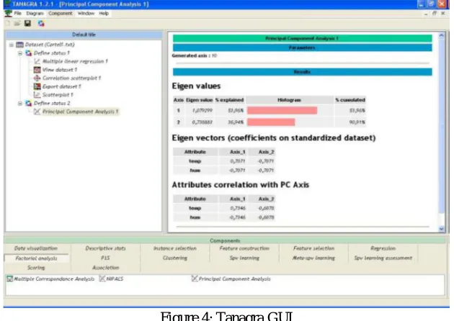The width and height of the screenshot is (454, 321).
Task: Click the Correlation scatterplot 1 icon
Action: (37, 78)
